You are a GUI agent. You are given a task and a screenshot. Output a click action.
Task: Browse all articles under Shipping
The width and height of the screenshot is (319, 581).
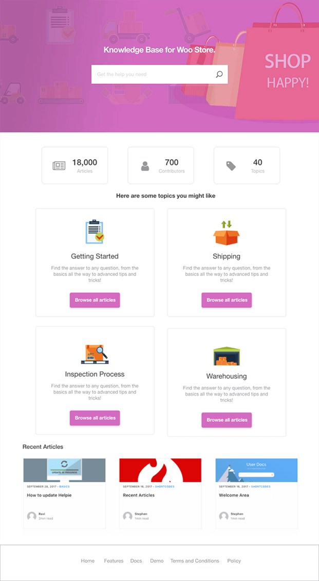click(227, 300)
